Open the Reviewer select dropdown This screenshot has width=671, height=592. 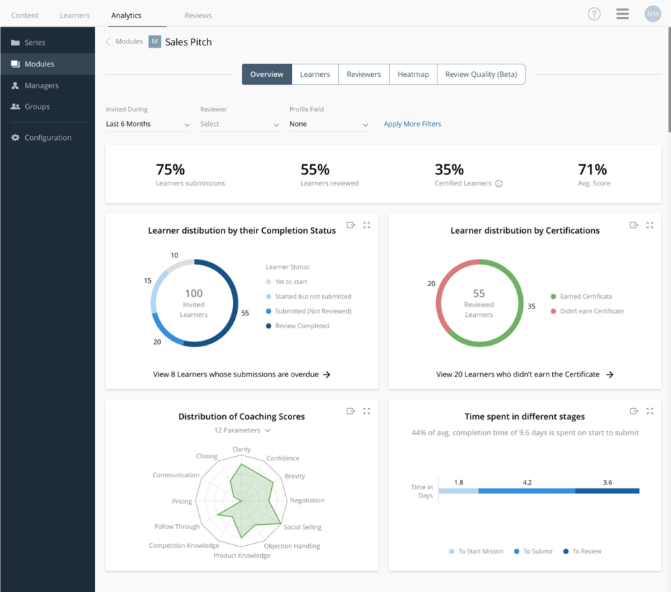click(239, 123)
